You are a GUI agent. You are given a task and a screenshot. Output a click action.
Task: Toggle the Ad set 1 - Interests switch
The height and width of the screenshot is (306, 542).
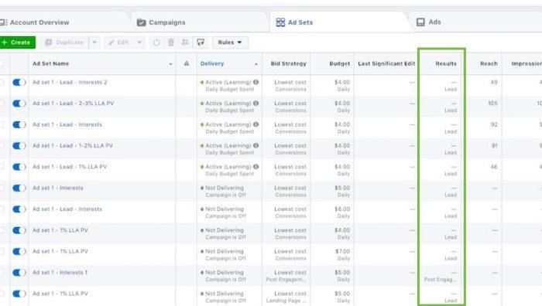tap(19, 188)
